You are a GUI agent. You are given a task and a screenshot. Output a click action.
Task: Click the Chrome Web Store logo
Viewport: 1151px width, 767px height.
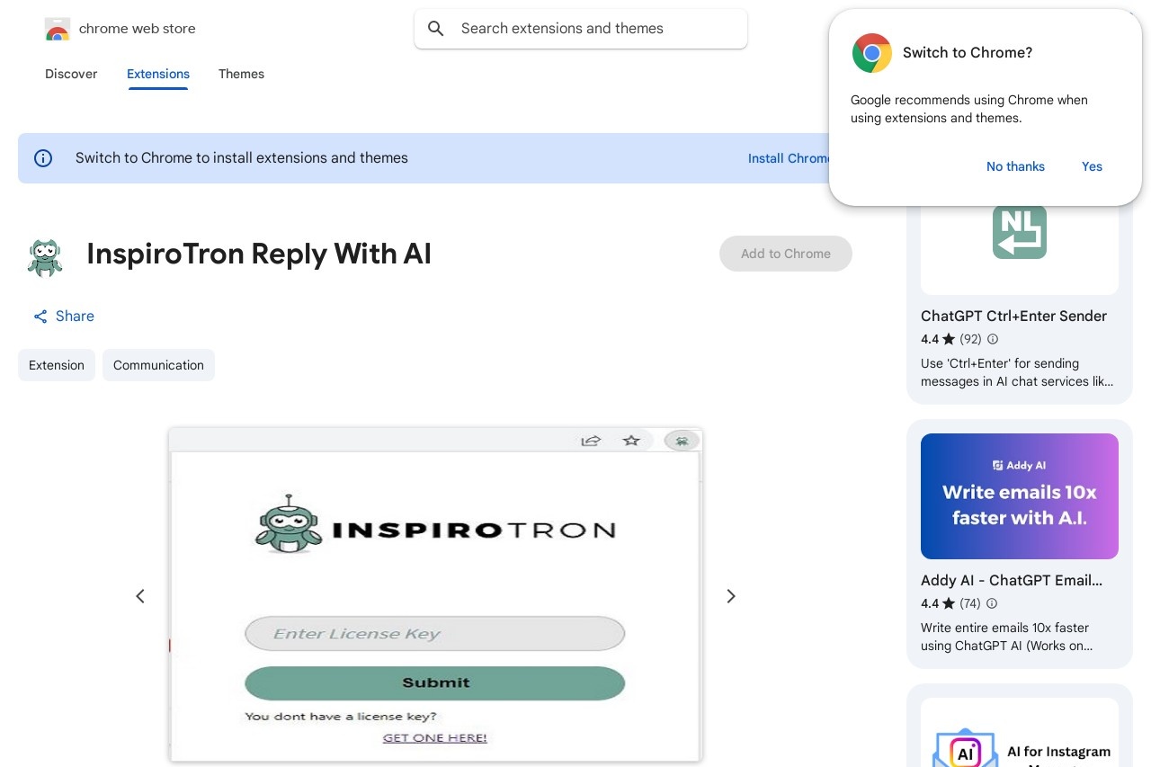(x=57, y=29)
